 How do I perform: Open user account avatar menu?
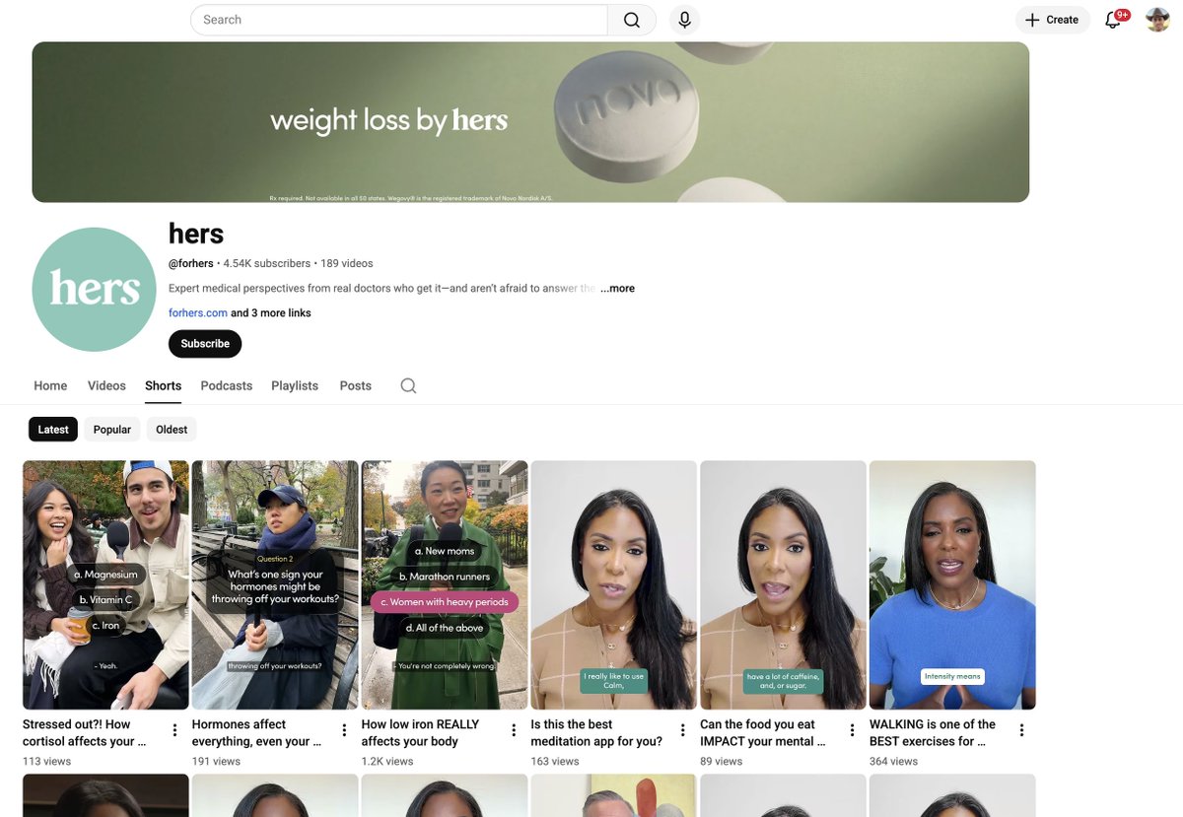pos(1157,20)
